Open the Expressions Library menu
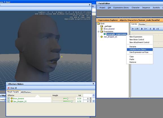 click(x=121, y=8)
